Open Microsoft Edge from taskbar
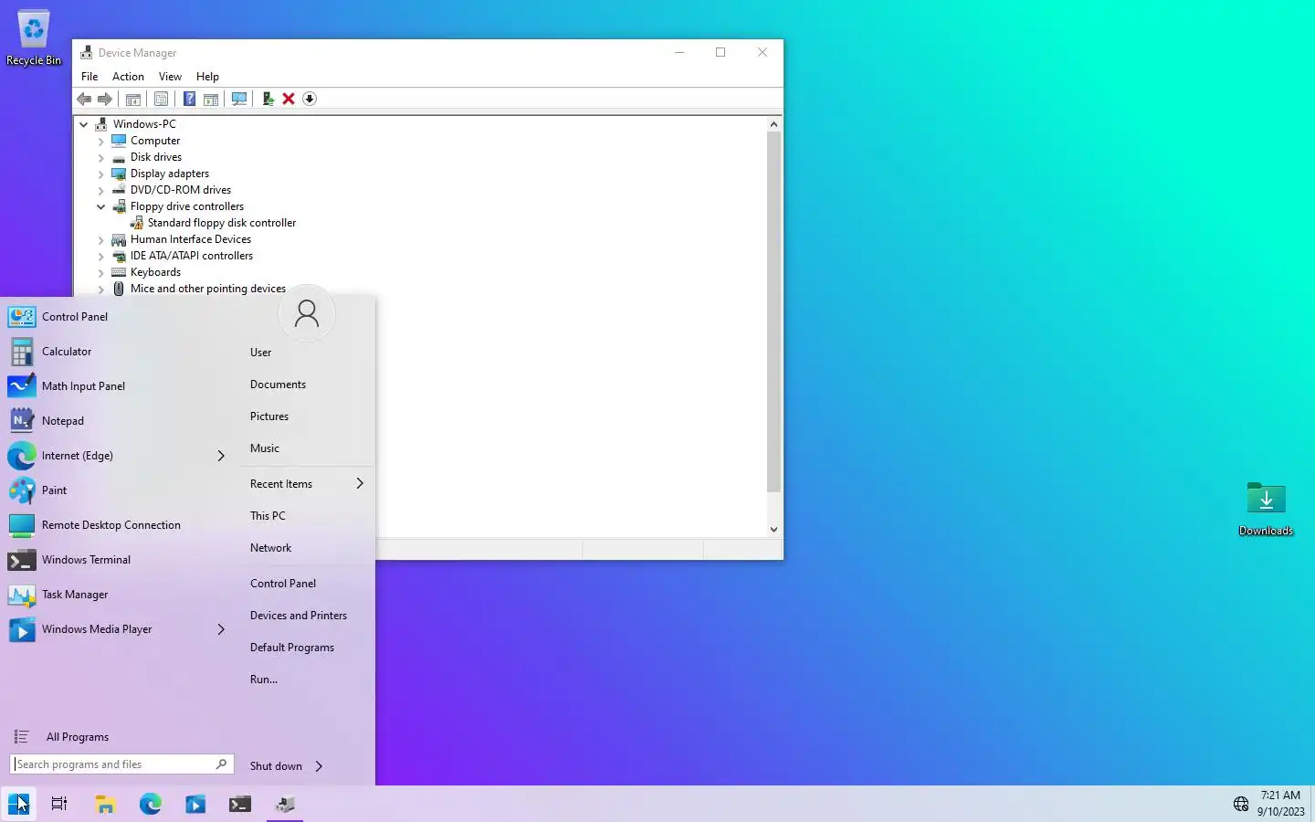The image size is (1315, 822). tap(151, 804)
